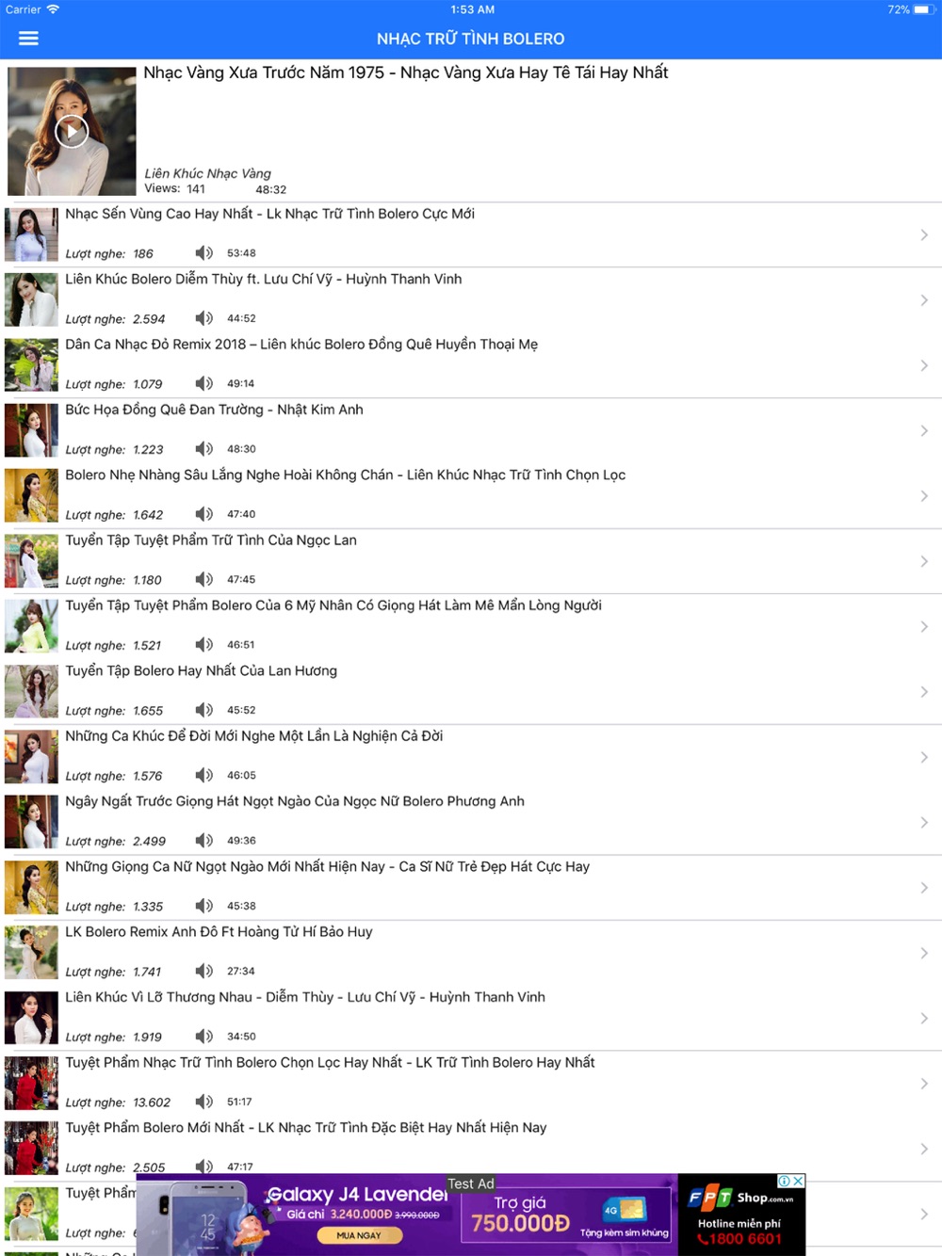Play the featured Nhạc Vàng Xưa video
The image size is (942, 1256).
coord(72,131)
